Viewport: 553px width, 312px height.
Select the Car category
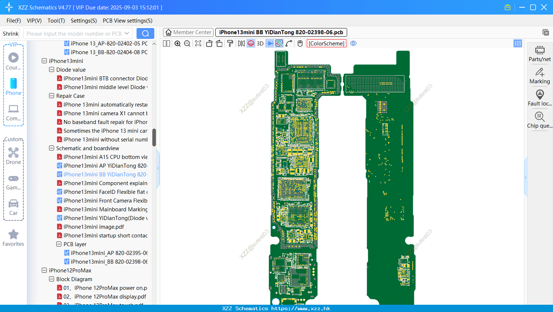pos(13,207)
